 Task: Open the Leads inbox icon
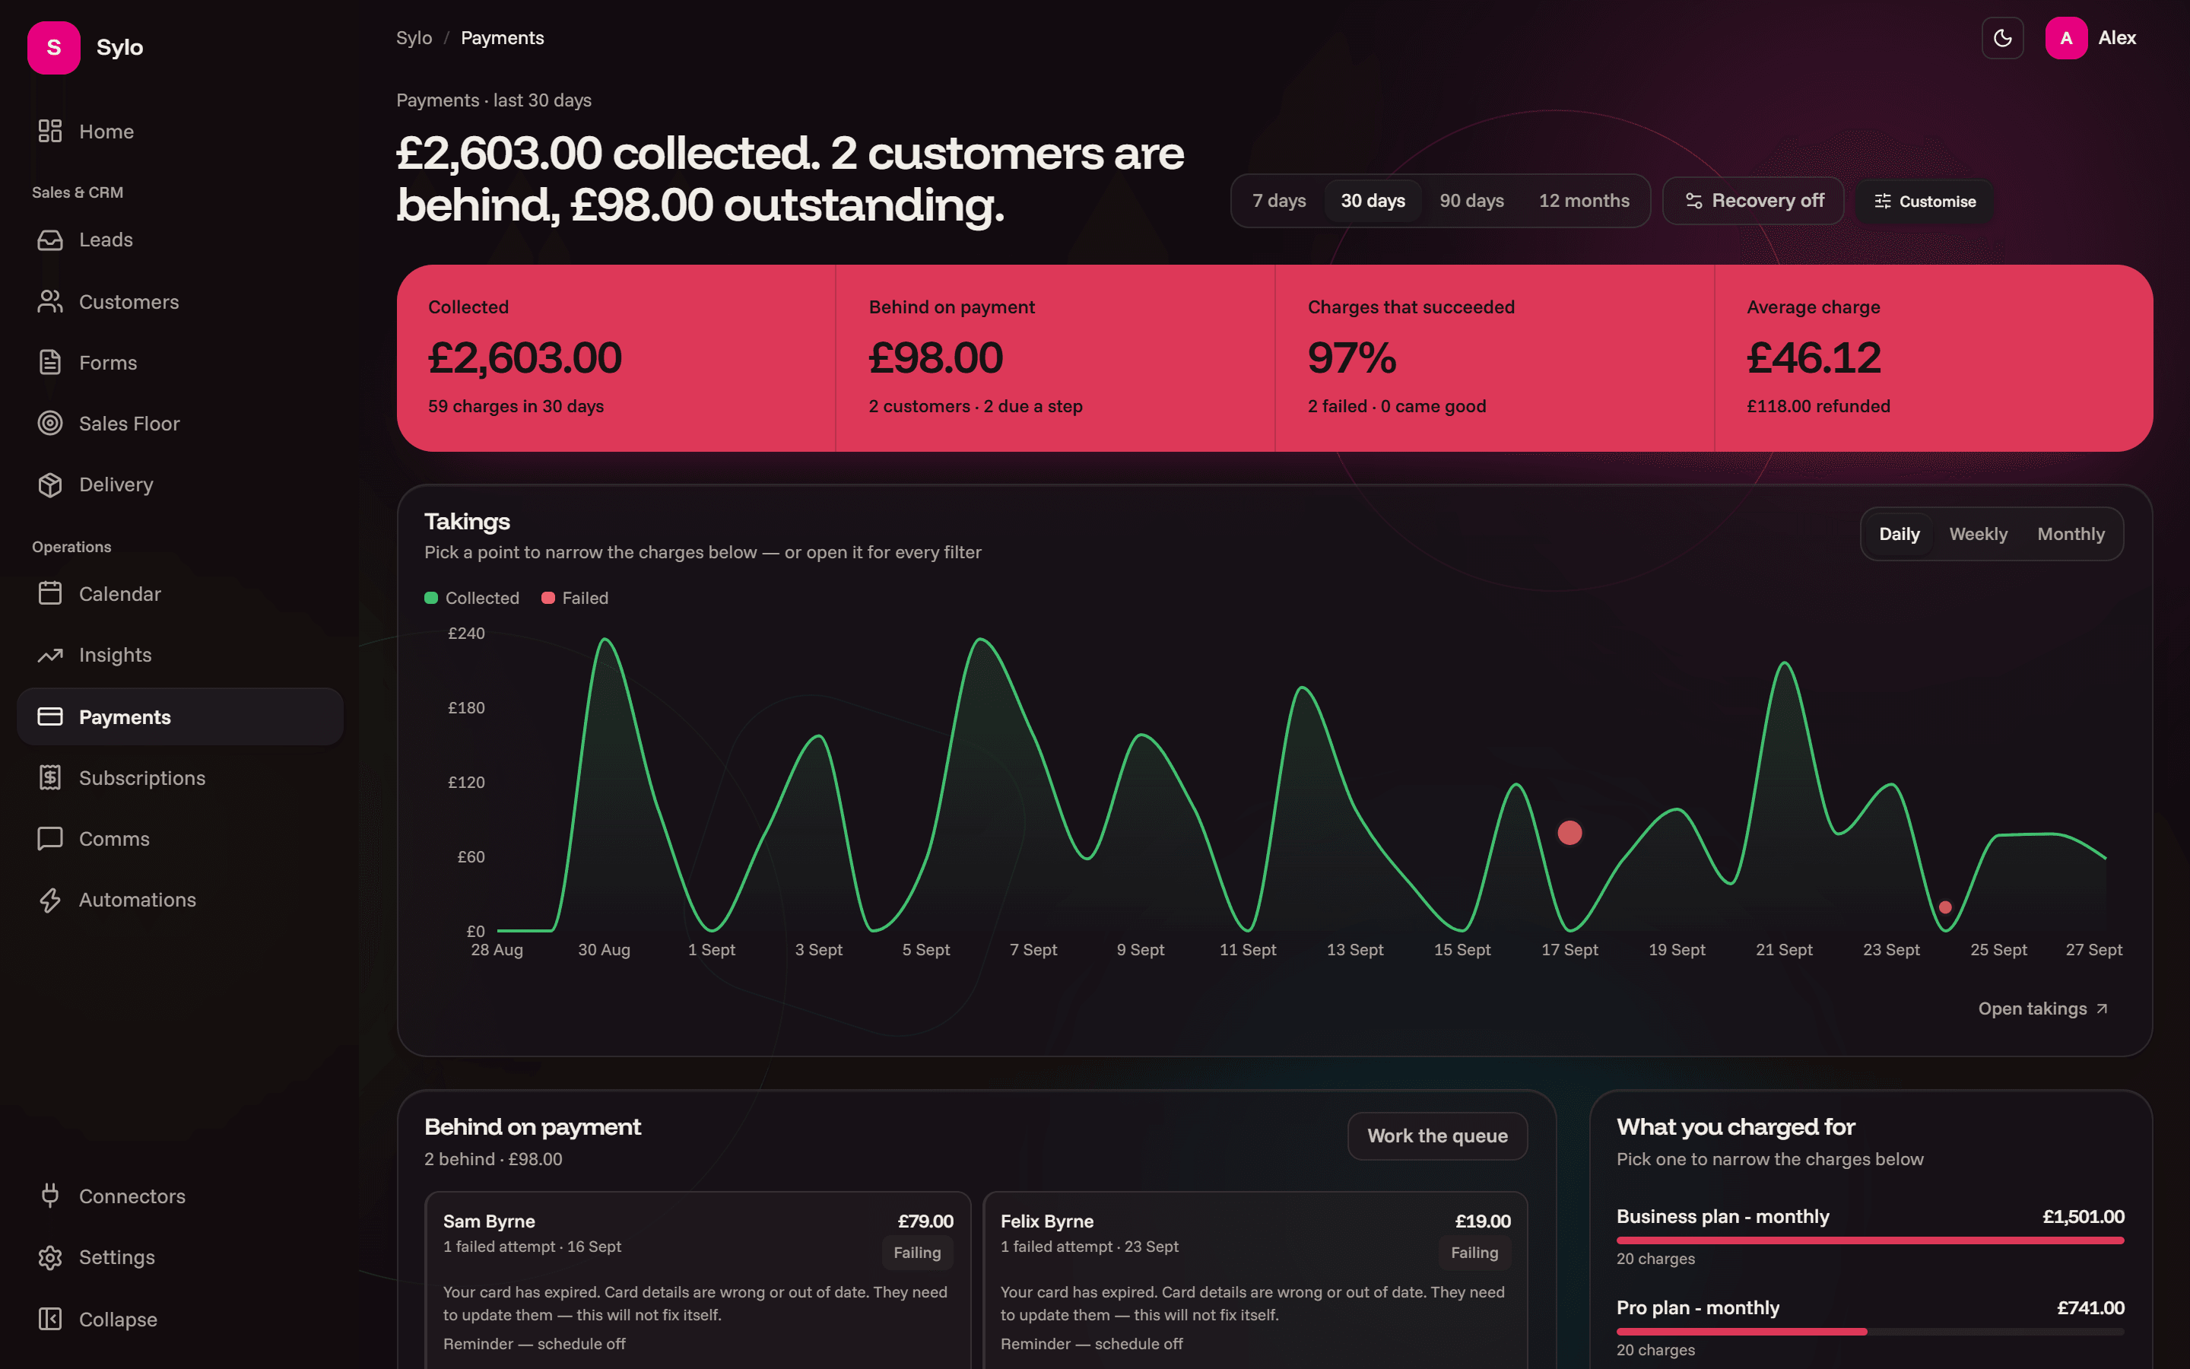pos(49,240)
